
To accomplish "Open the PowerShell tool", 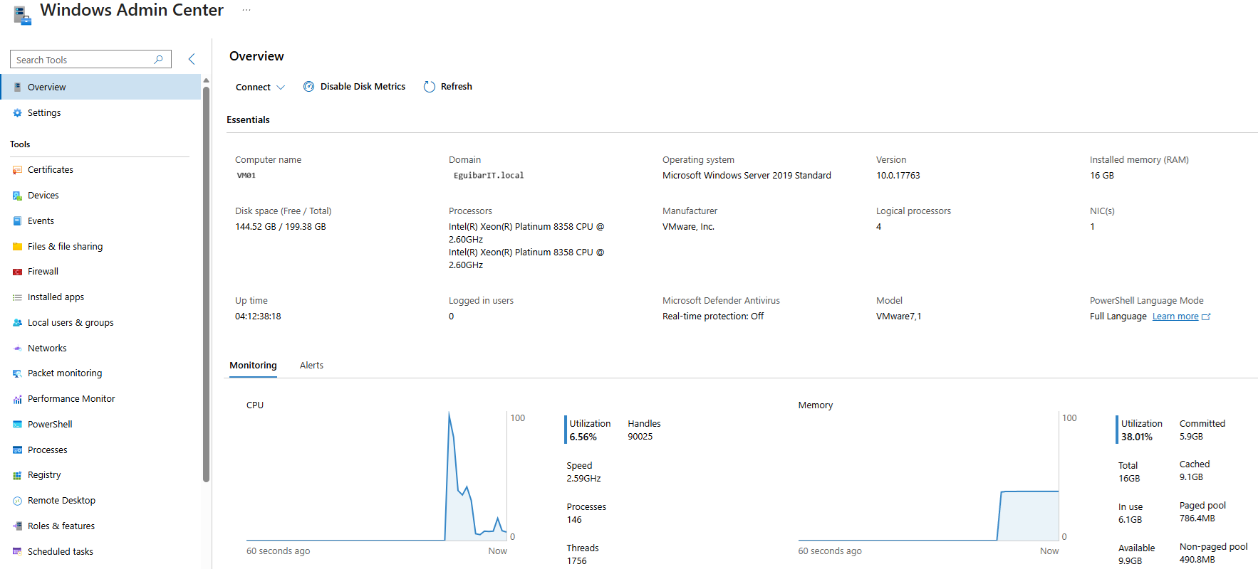I will pyautogui.click(x=100, y=425).
